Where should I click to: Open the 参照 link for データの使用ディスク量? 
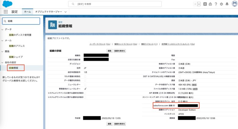point(194,85)
